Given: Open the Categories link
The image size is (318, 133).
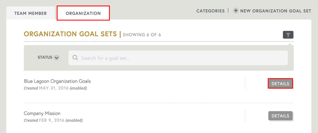Looking at the screenshot, I should point(210,11).
